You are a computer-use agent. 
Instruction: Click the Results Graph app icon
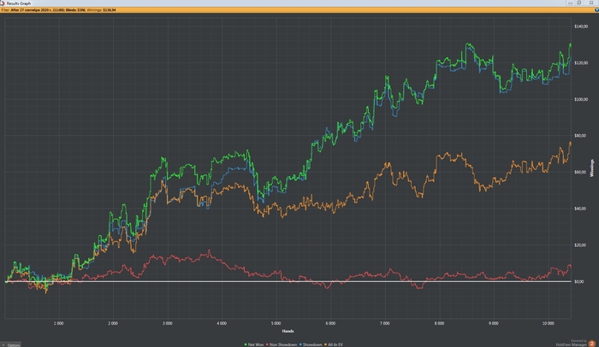[3, 3]
